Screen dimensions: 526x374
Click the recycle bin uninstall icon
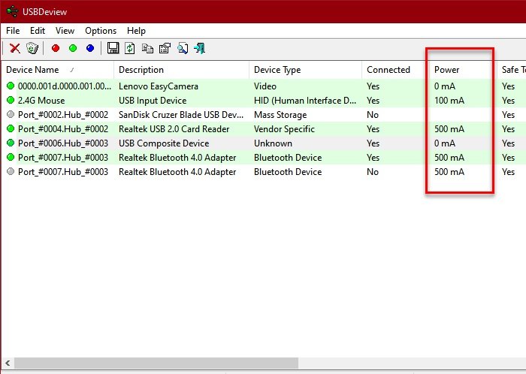tap(32, 48)
